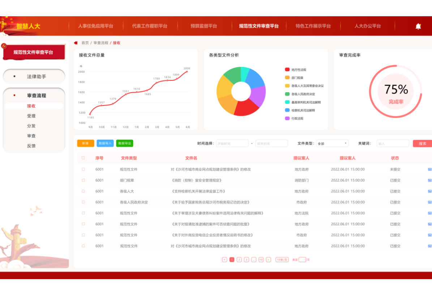Click the pagination ellipsis button
The image size is (432, 291).
[x=254, y=260]
